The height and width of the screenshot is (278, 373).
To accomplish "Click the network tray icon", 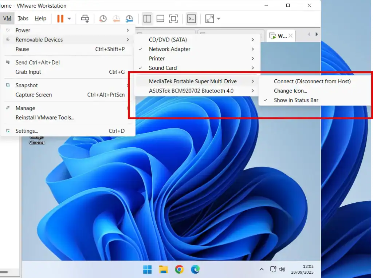I will [x=273, y=269].
